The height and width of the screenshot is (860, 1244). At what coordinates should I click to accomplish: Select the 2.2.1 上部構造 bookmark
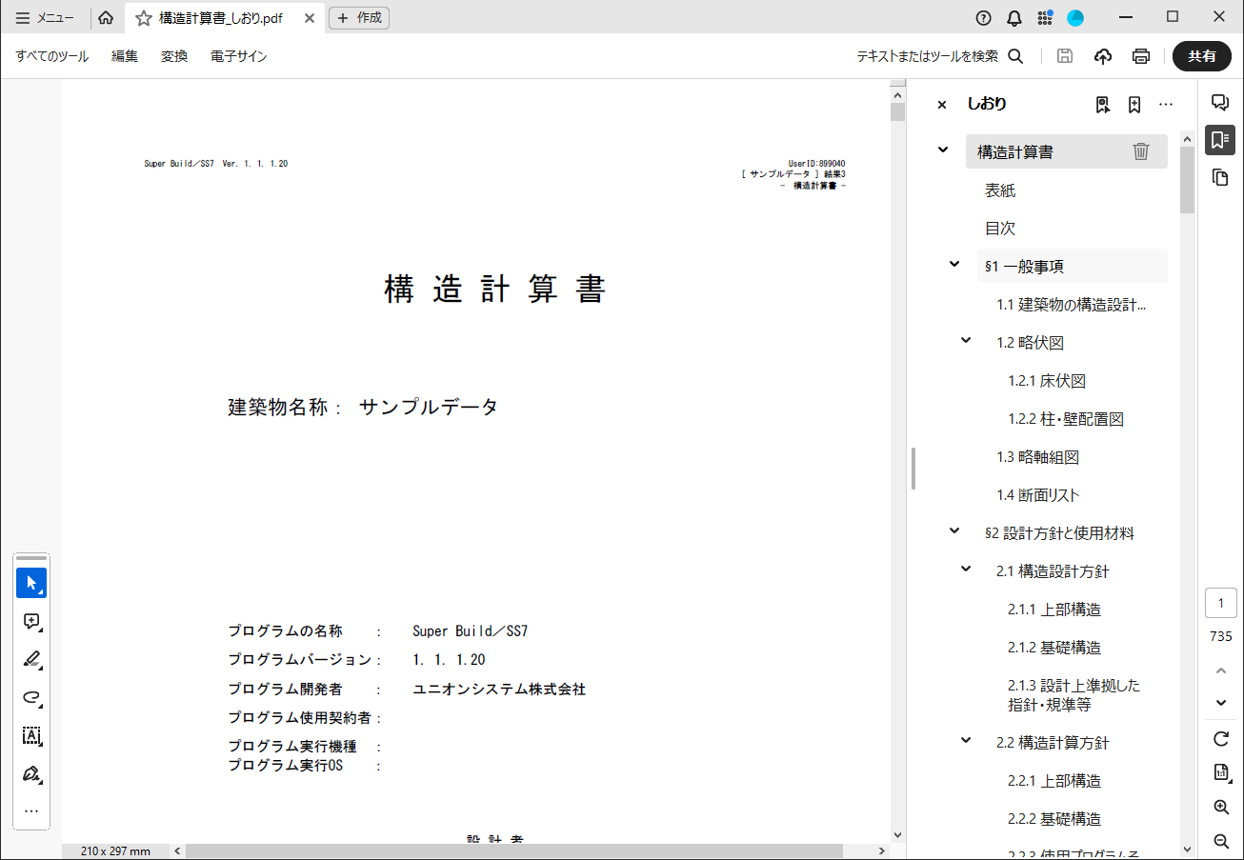click(1054, 781)
